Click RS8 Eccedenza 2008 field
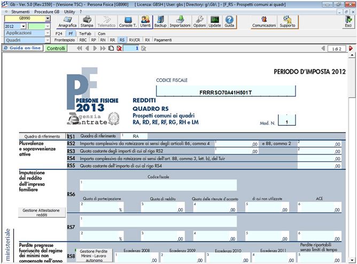This screenshot has height=264, width=357. pyautogui.click(x=136, y=258)
